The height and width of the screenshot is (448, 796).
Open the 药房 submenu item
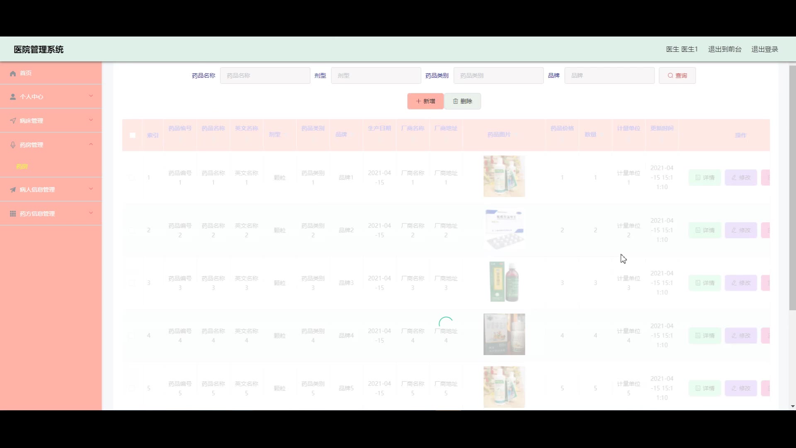[22, 166]
